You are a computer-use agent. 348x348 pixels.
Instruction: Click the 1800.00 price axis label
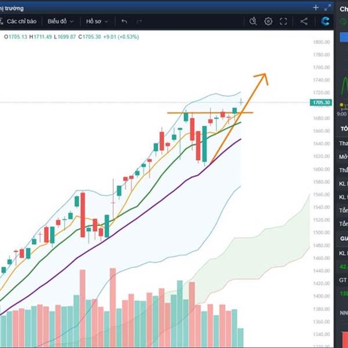(321, 42)
